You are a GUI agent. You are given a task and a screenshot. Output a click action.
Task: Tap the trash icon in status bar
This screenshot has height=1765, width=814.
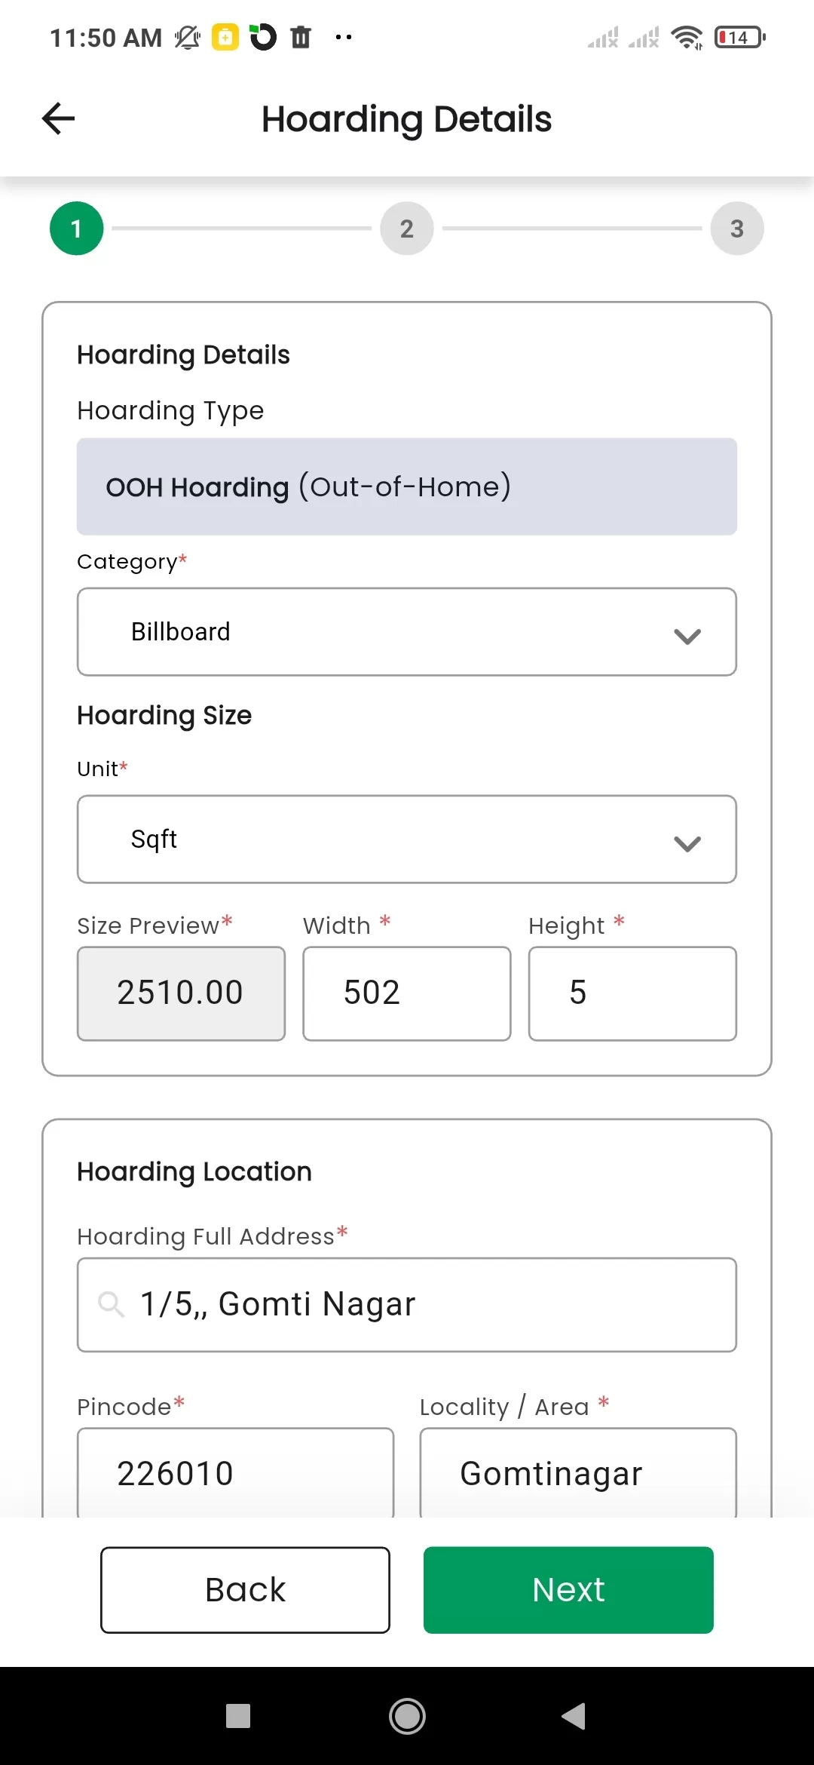click(x=301, y=37)
